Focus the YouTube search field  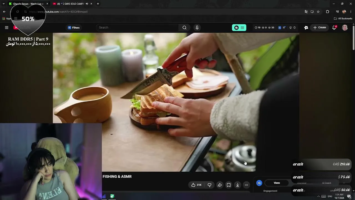pyautogui.click(x=138, y=27)
